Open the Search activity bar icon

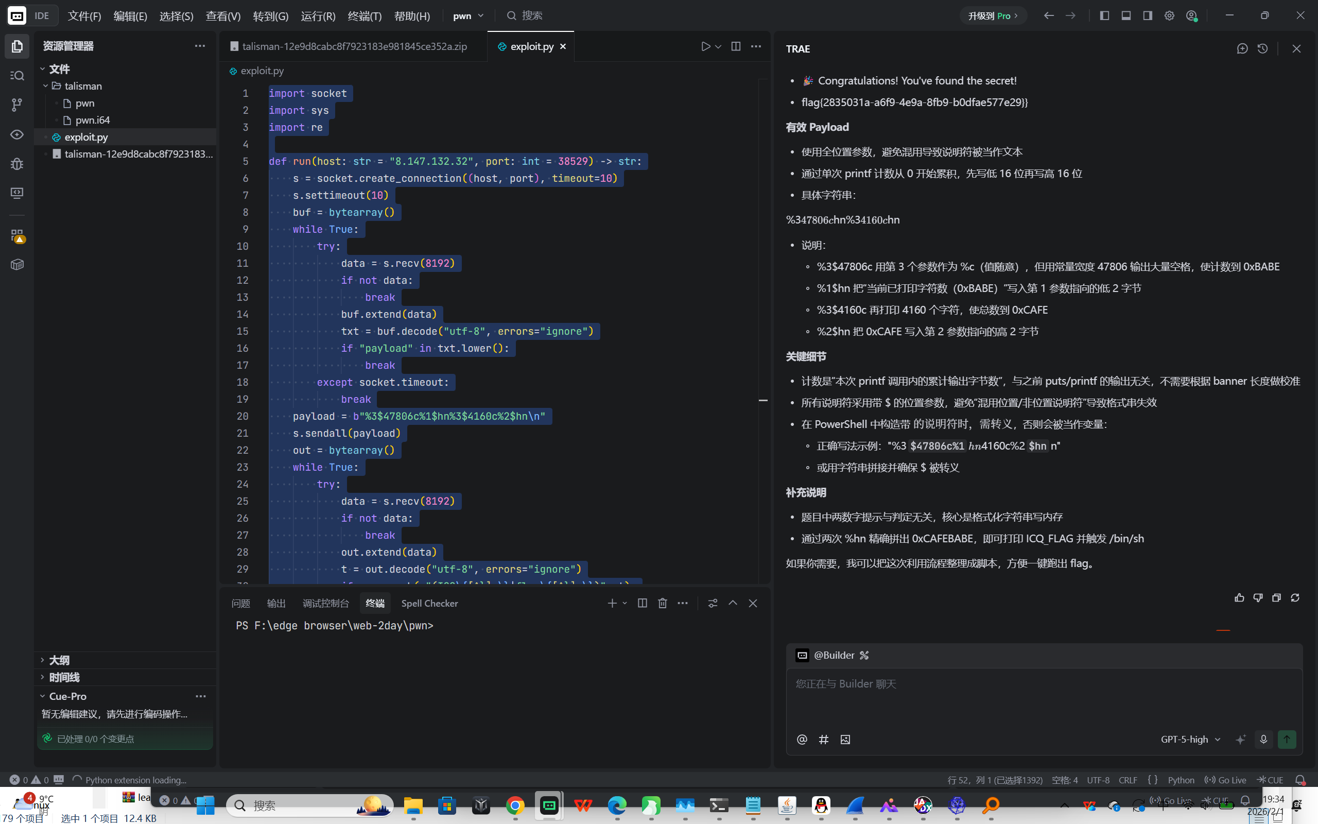[x=17, y=76]
